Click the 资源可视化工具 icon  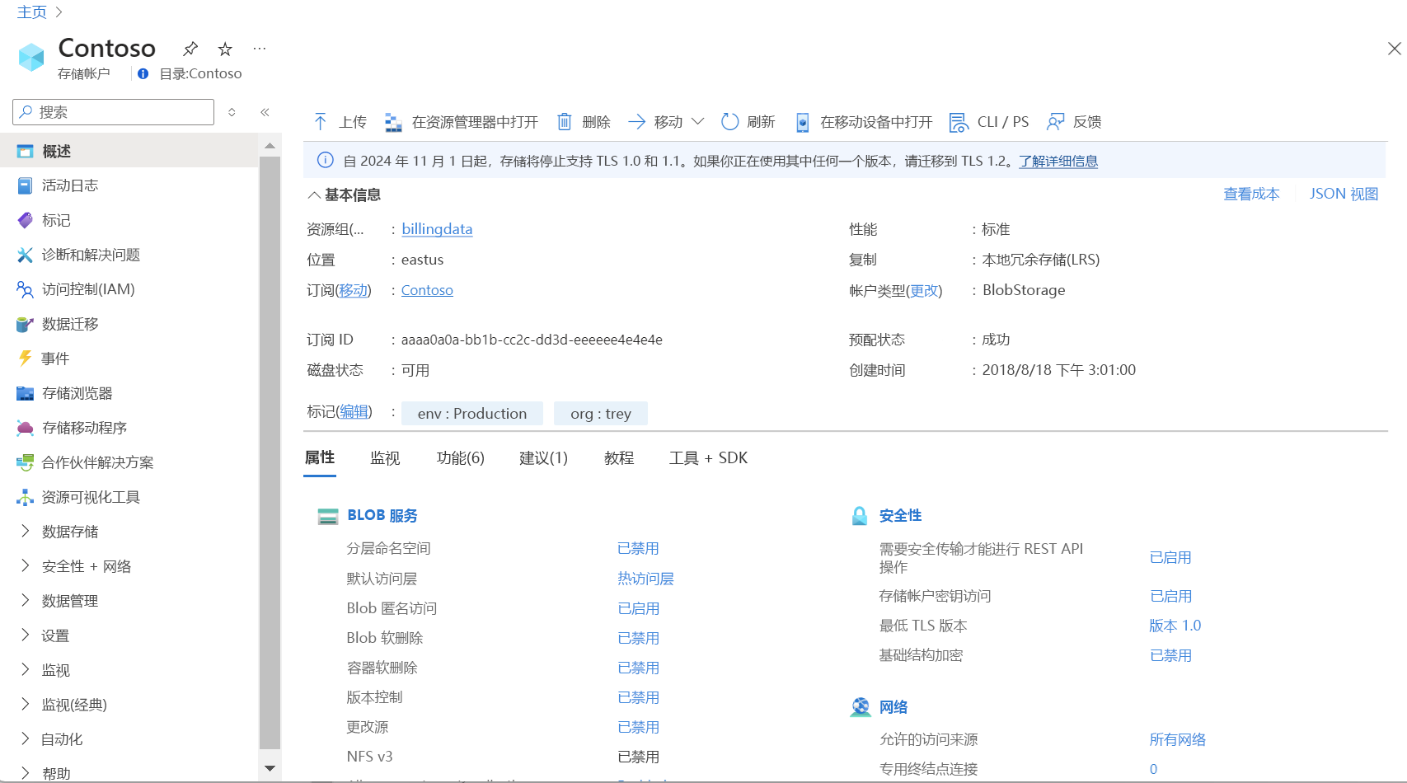(x=26, y=498)
